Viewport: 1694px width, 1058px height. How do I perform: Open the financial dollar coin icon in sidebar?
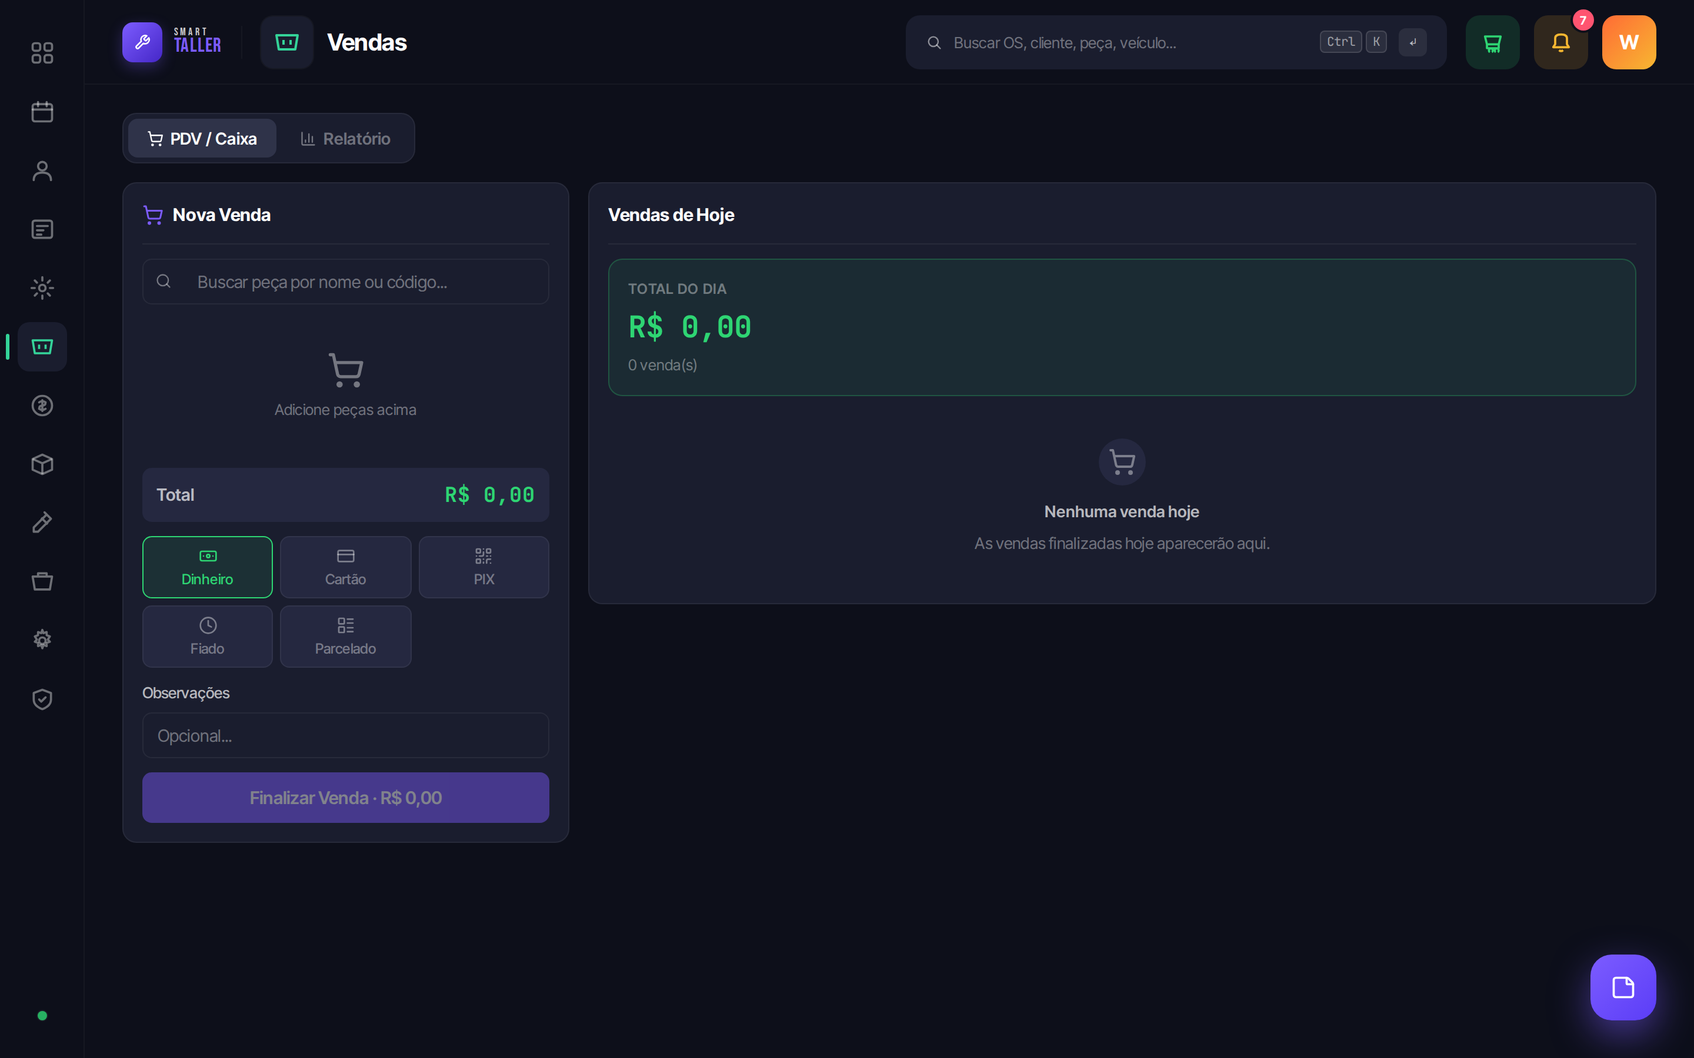[x=42, y=406]
